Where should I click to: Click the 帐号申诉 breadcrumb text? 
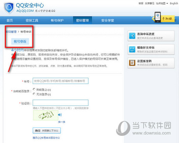coord(26,32)
